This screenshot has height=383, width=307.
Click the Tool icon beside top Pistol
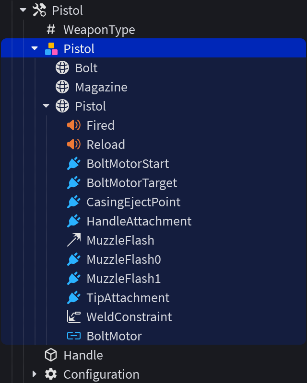(39, 11)
